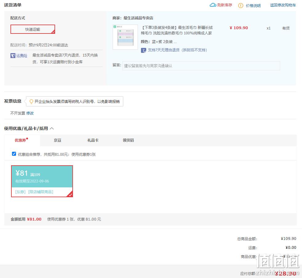302x278 pixels.
Task: Click the 运费险 shield icon
Action: point(13,56)
